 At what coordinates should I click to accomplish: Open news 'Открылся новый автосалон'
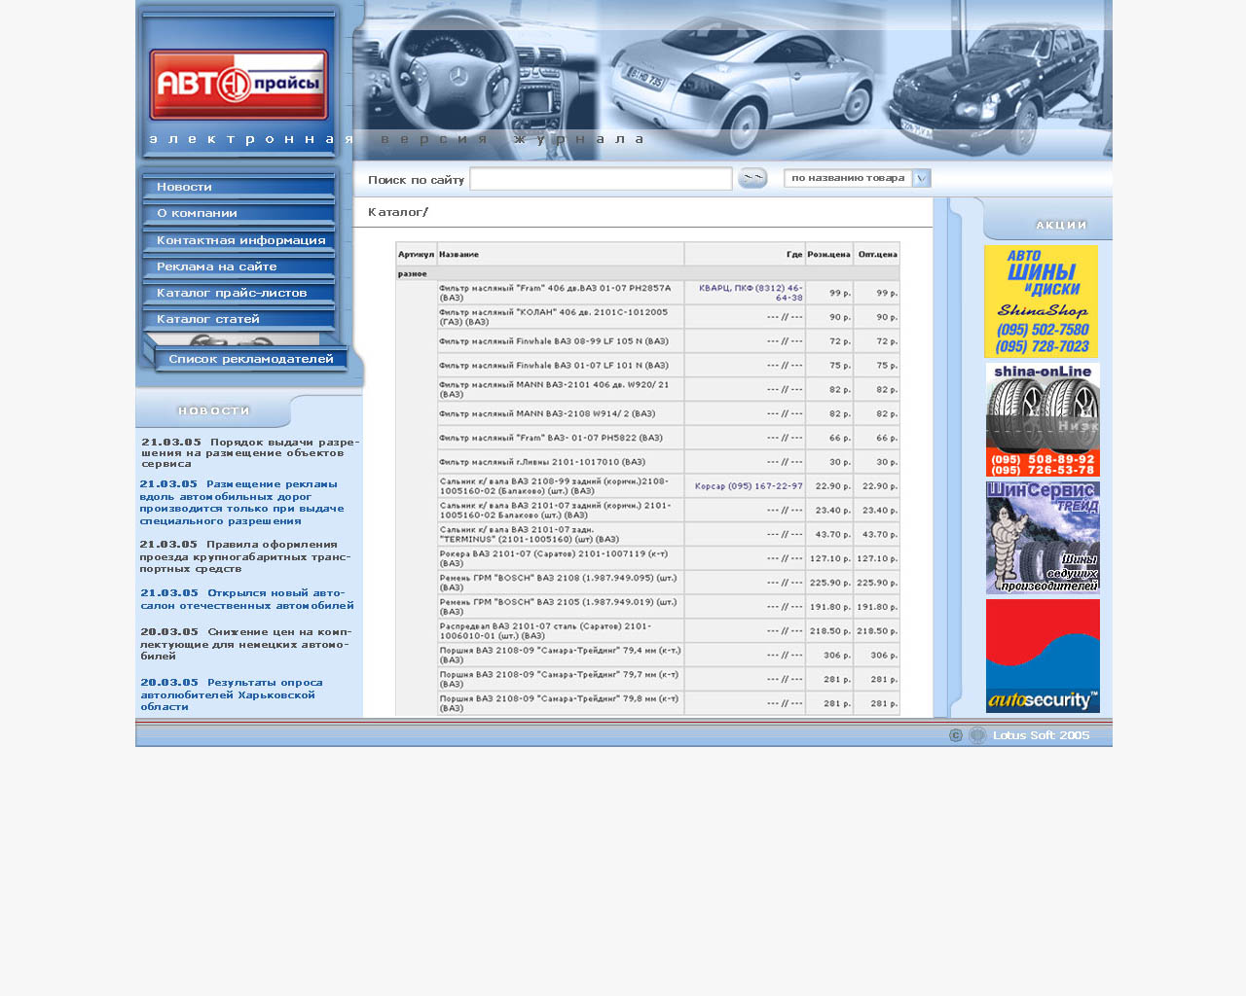point(247,599)
